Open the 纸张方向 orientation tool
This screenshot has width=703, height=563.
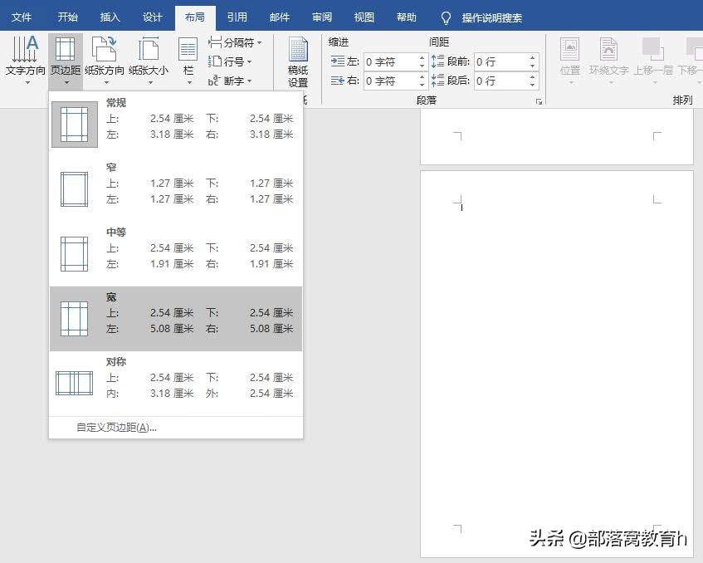pos(104,61)
